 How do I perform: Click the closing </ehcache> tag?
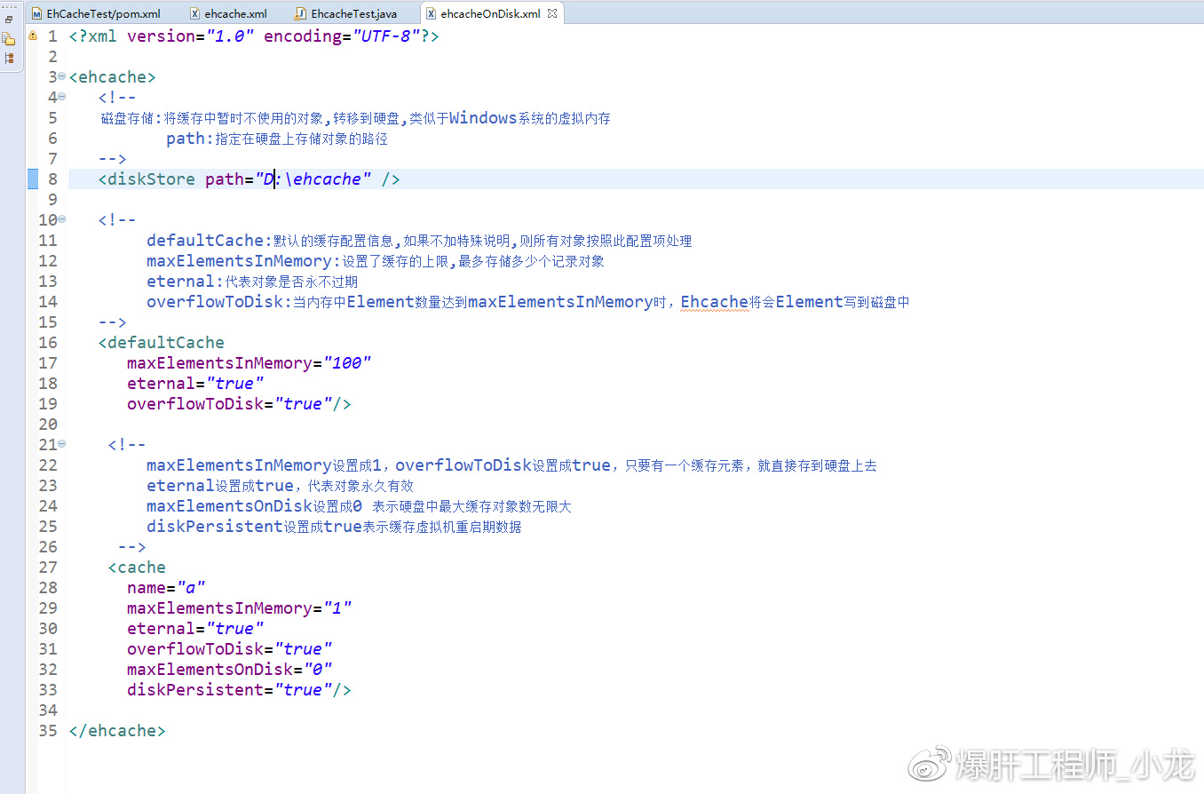point(117,731)
